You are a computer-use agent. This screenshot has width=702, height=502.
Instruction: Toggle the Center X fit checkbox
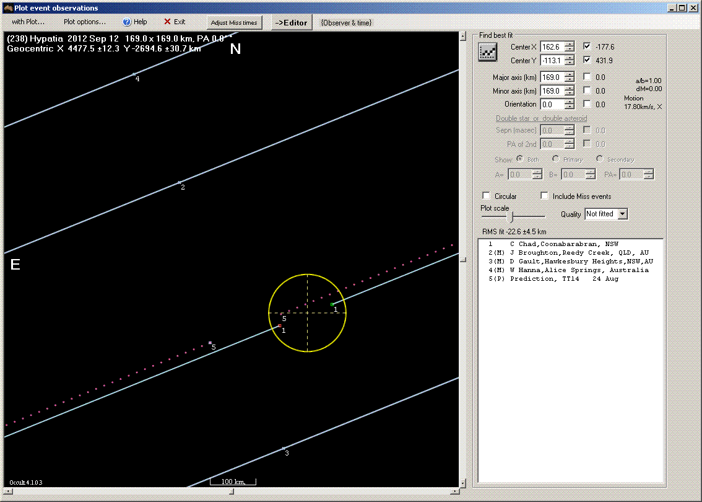[587, 46]
